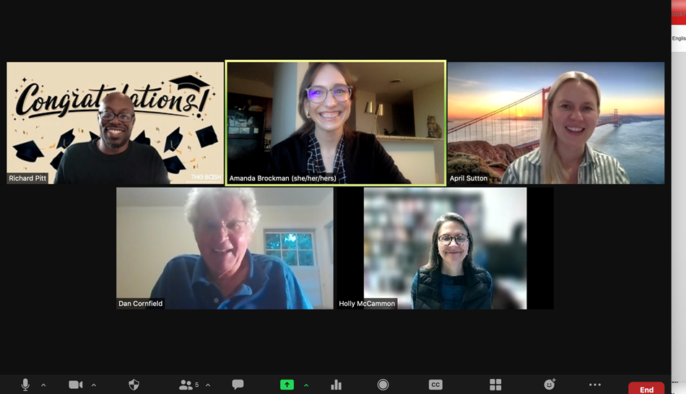Image resolution: width=686 pixels, height=394 pixels.
Task: Select Richard Pitt's video tile
Action: click(116, 123)
